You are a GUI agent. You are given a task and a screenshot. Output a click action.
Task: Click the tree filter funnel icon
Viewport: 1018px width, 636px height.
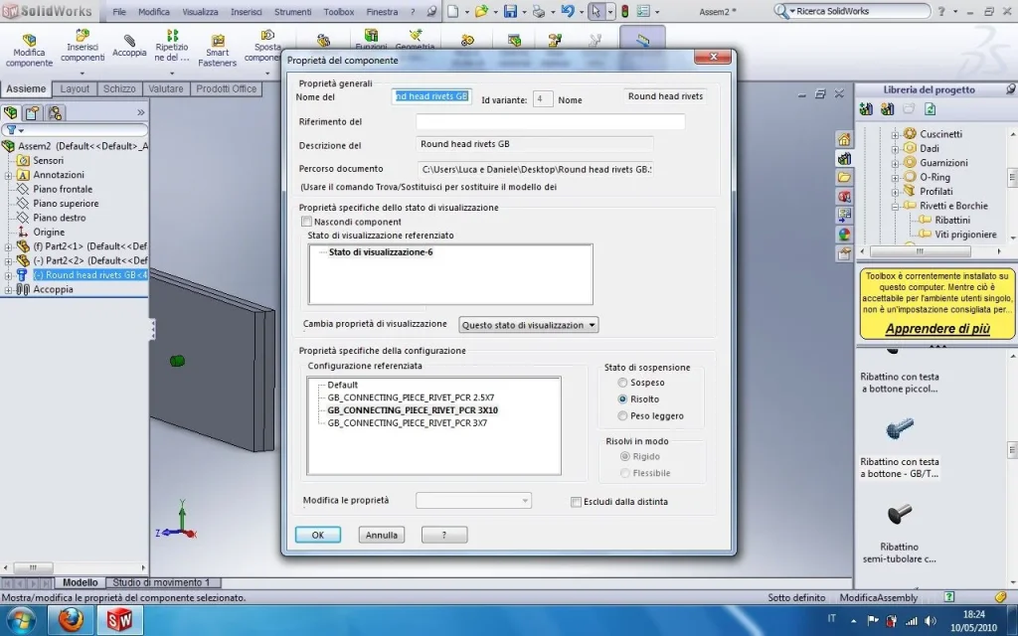pyautogui.click(x=12, y=130)
